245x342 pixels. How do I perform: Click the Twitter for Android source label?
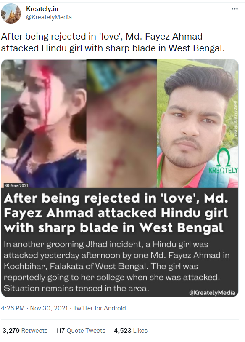click(100, 308)
